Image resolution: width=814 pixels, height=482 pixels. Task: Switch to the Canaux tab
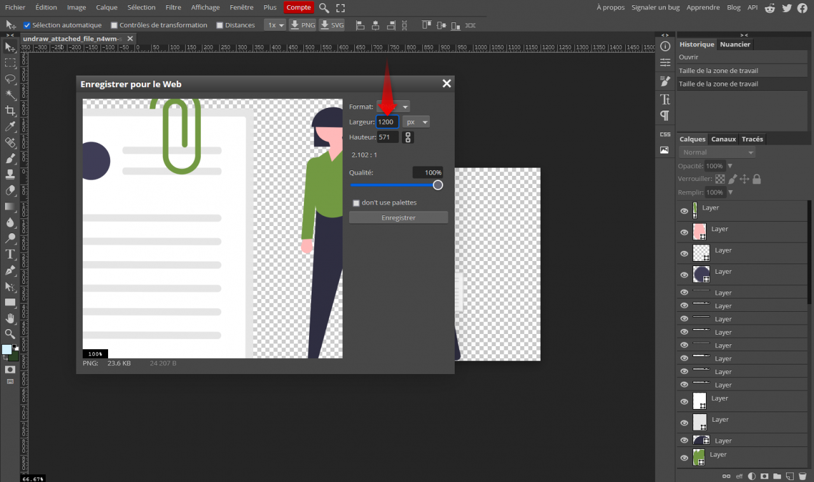(x=723, y=139)
